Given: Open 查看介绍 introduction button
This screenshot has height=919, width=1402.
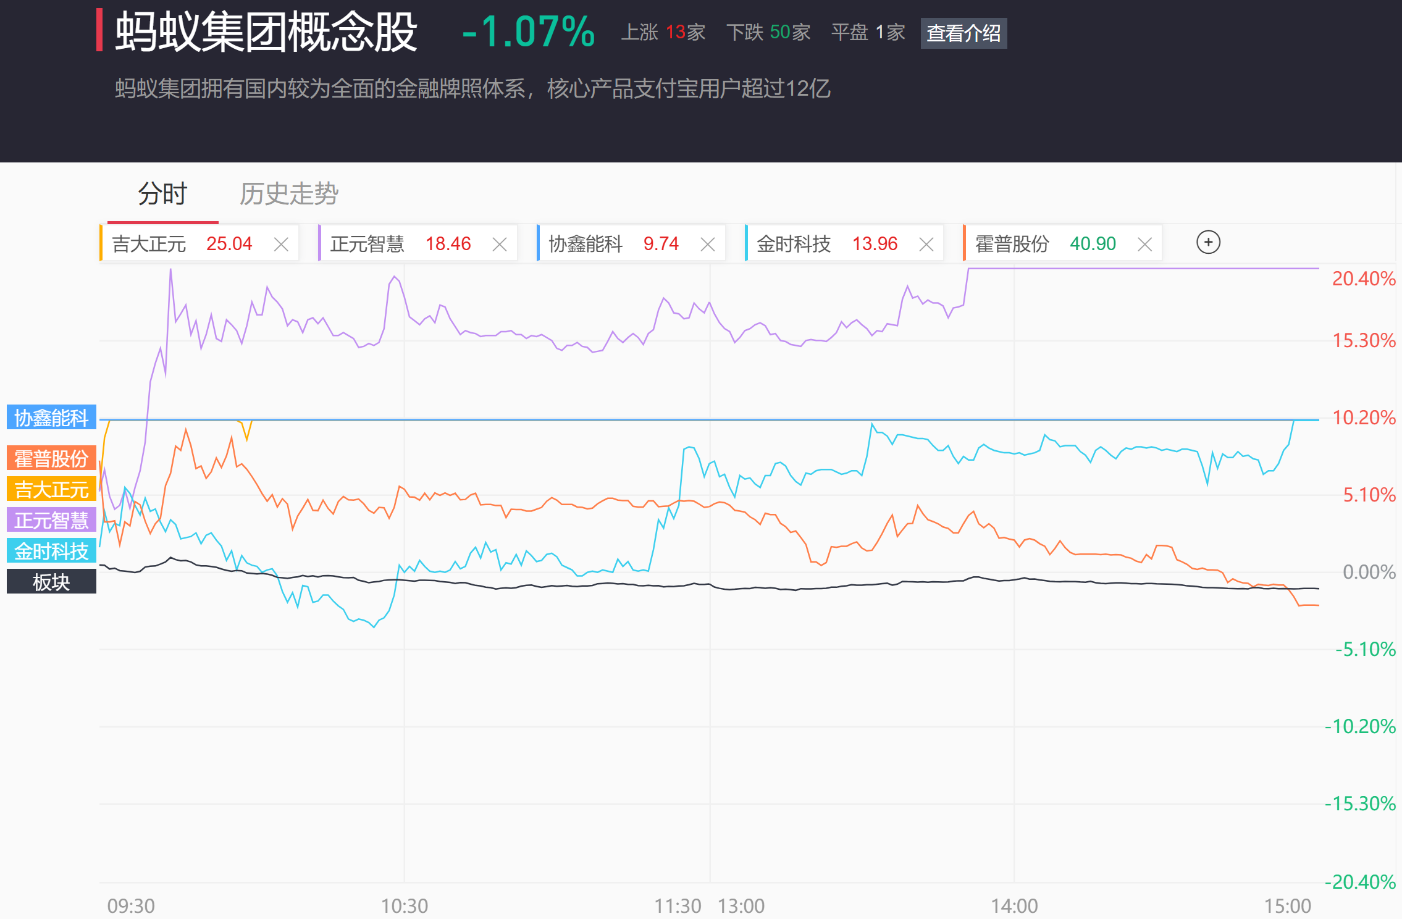Looking at the screenshot, I should [x=963, y=33].
